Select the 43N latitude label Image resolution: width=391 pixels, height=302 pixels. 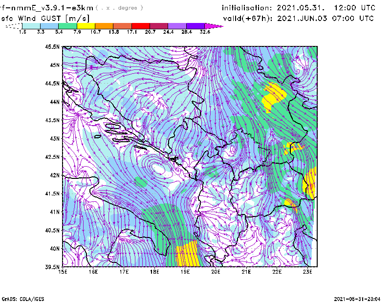(x=55, y=138)
